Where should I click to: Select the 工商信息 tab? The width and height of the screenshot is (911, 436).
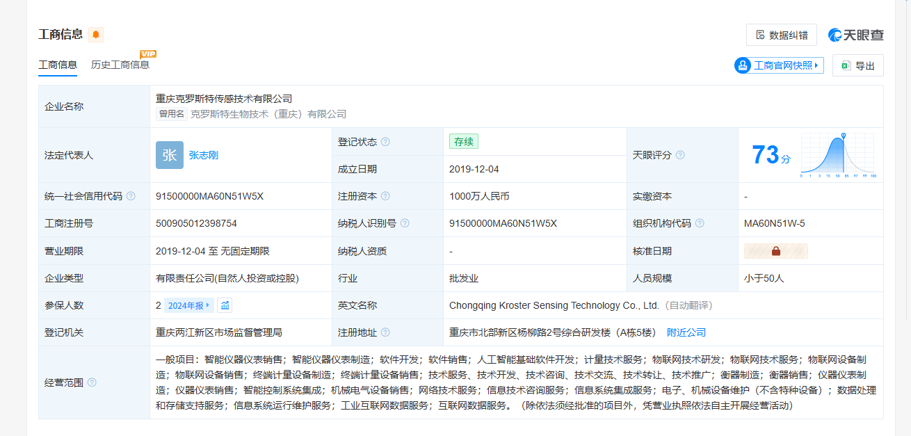58,65
